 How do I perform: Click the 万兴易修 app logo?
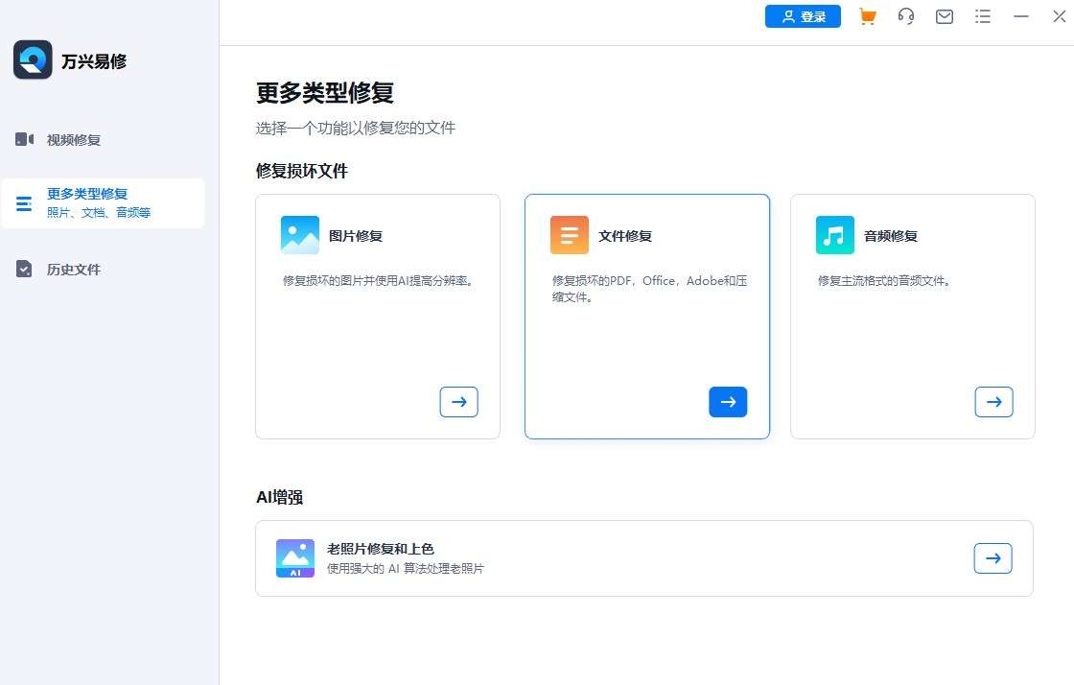pos(33,59)
